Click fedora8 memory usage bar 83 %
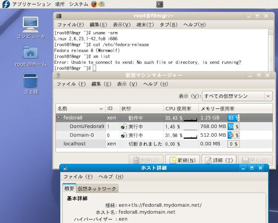This screenshot has width=278, height=223. coord(233,118)
